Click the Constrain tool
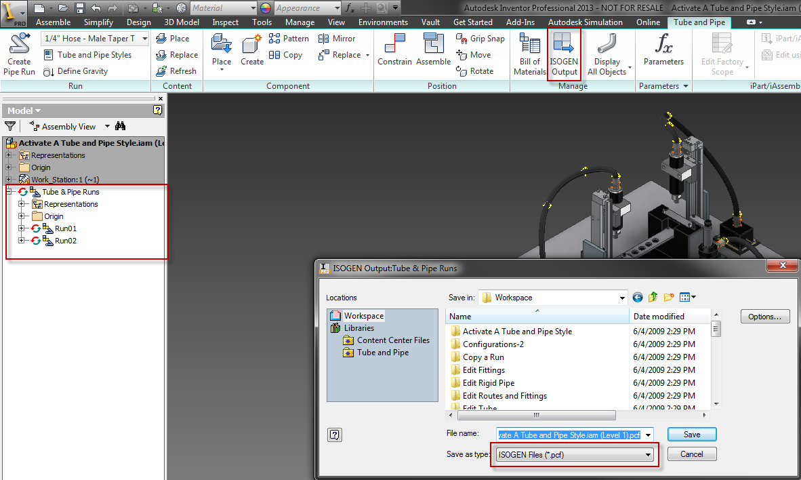 pyautogui.click(x=394, y=50)
